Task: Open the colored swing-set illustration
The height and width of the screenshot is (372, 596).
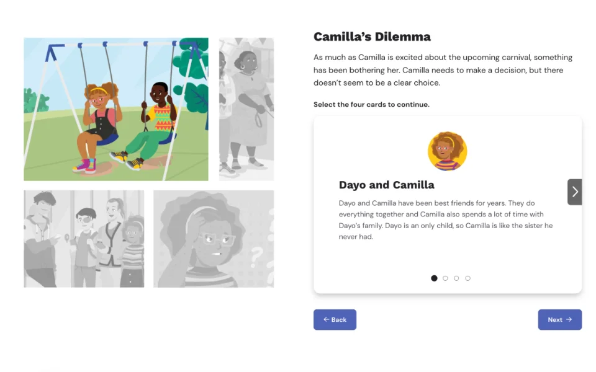Action: click(x=116, y=109)
